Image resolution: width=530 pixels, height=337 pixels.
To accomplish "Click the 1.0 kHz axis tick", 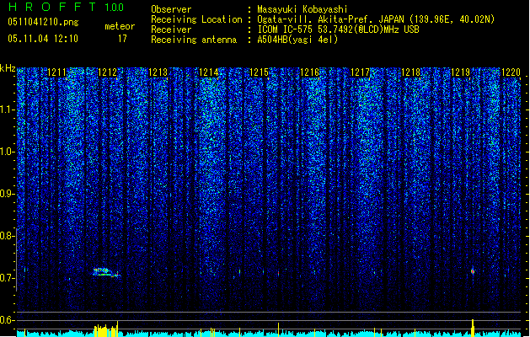I will pyautogui.click(x=8, y=152).
